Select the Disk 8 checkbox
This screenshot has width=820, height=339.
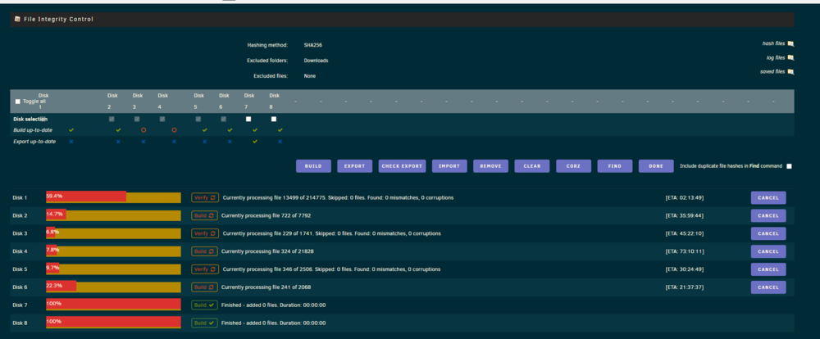[274, 119]
